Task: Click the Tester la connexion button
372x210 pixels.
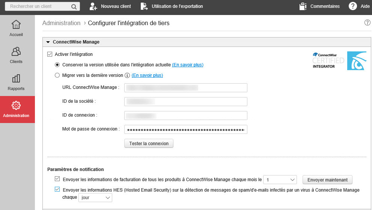Action: coord(149,144)
